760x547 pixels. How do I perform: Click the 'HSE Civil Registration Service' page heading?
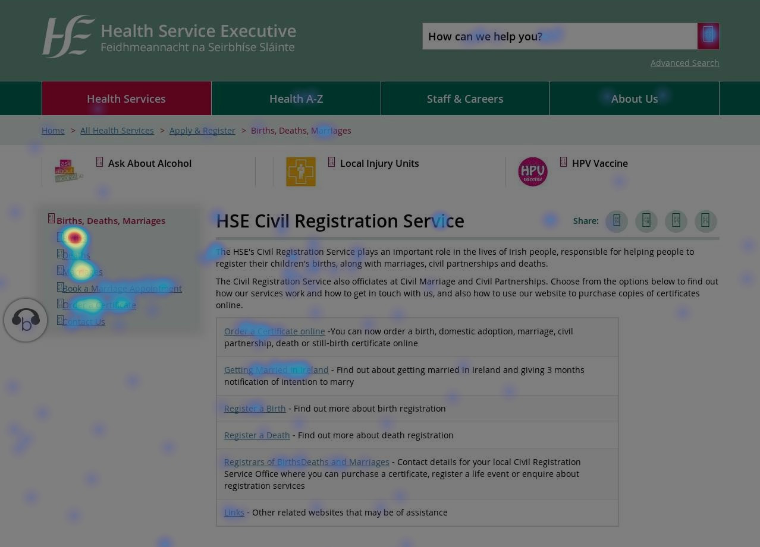[x=340, y=221]
